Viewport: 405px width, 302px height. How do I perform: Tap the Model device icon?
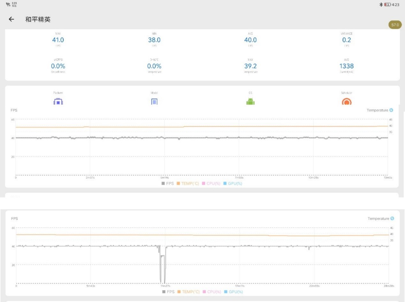click(154, 102)
